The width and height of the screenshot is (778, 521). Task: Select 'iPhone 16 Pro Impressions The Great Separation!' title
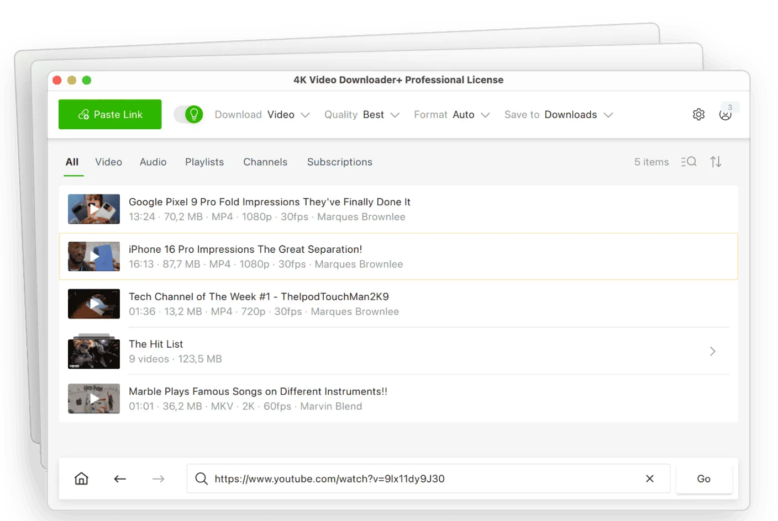click(245, 249)
